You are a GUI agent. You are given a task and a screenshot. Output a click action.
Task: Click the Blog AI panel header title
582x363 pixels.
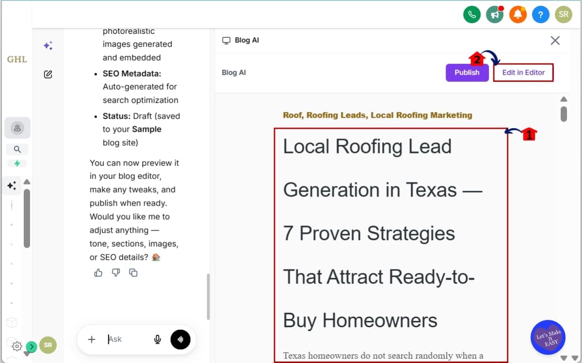click(247, 40)
